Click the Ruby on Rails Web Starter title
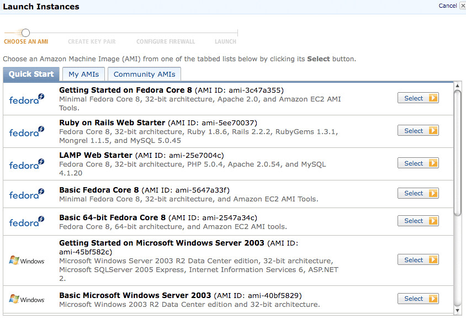 pos(112,123)
